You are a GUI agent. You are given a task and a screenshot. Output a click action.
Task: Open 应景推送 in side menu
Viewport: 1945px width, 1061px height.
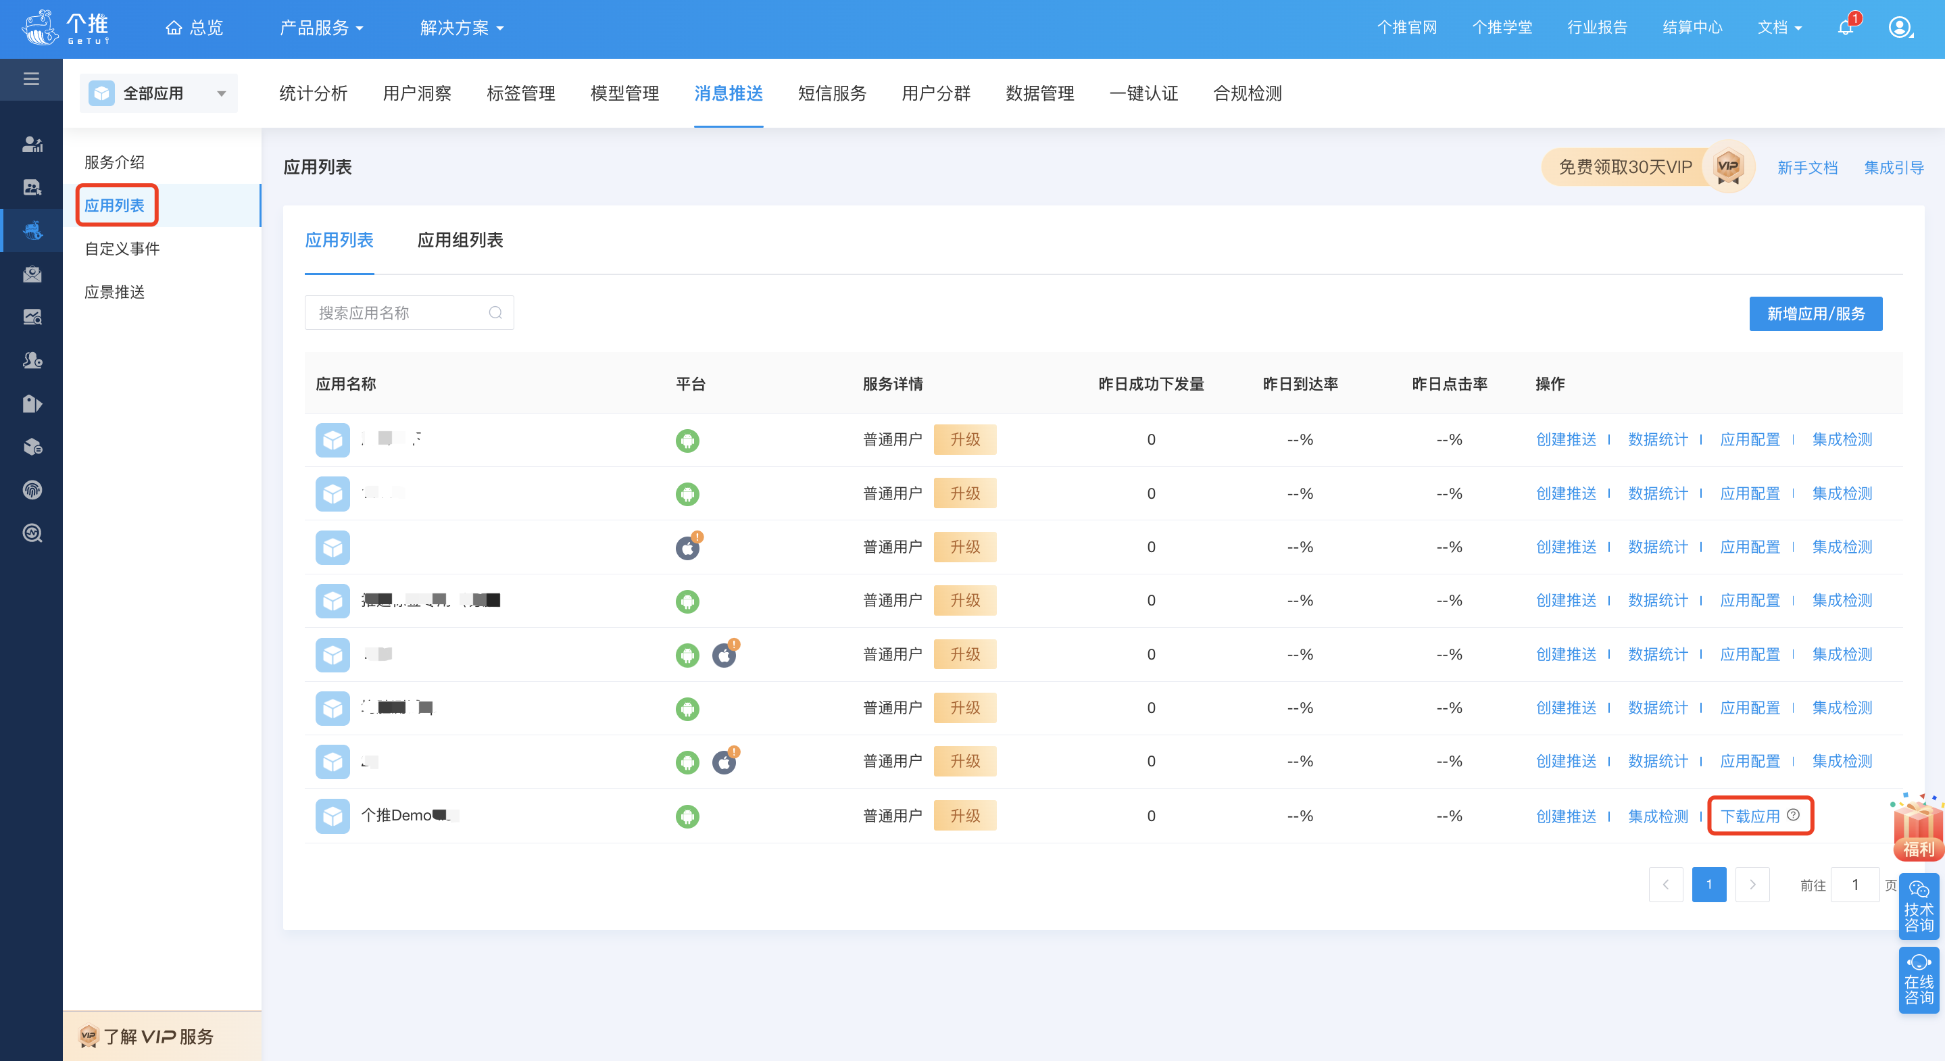114,292
